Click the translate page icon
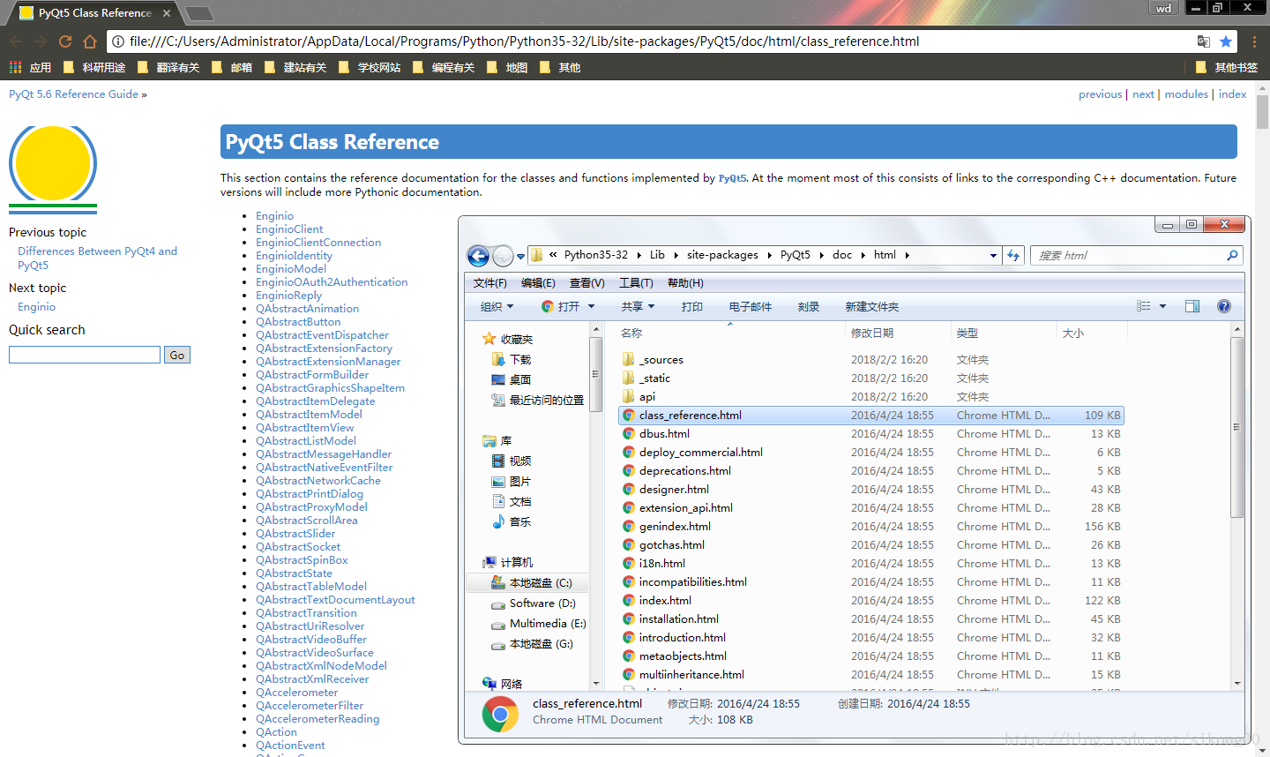Image resolution: width=1270 pixels, height=757 pixels. coord(1203,41)
